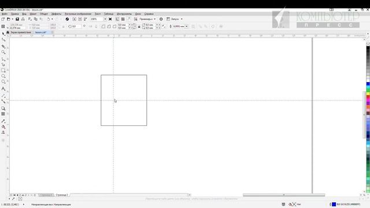Select the Interactive Fill tool
The image size is (370, 208).
tap(3, 127)
